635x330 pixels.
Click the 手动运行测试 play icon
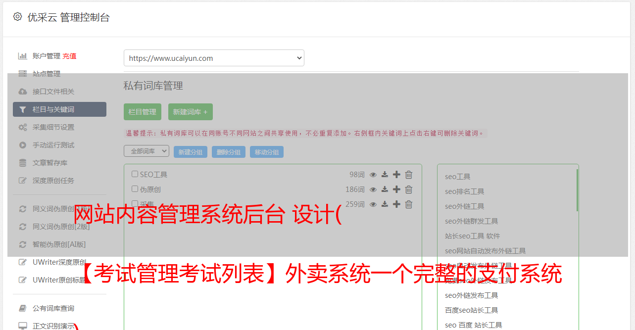point(22,145)
